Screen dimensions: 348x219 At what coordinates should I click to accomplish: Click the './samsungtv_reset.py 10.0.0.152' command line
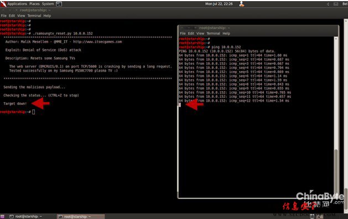(x=63, y=34)
